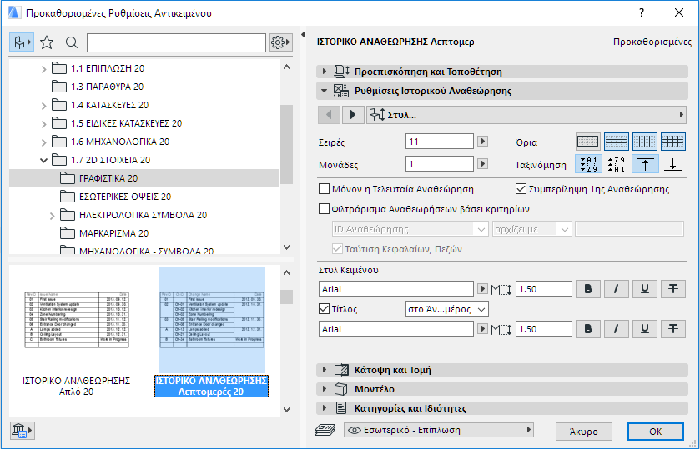Click the embedded library button at bottom left
700x449 pixels.
coord(22,431)
